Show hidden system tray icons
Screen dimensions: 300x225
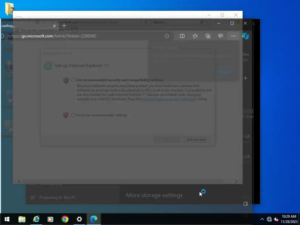click(x=262, y=219)
